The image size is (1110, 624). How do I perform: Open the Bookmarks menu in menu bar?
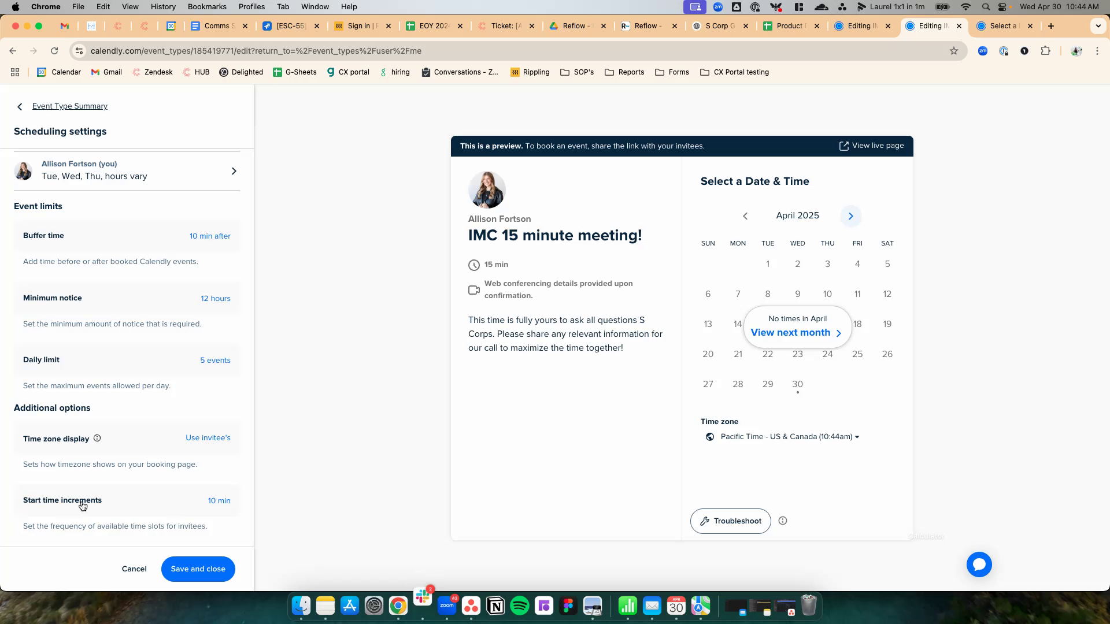click(x=207, y=7)
